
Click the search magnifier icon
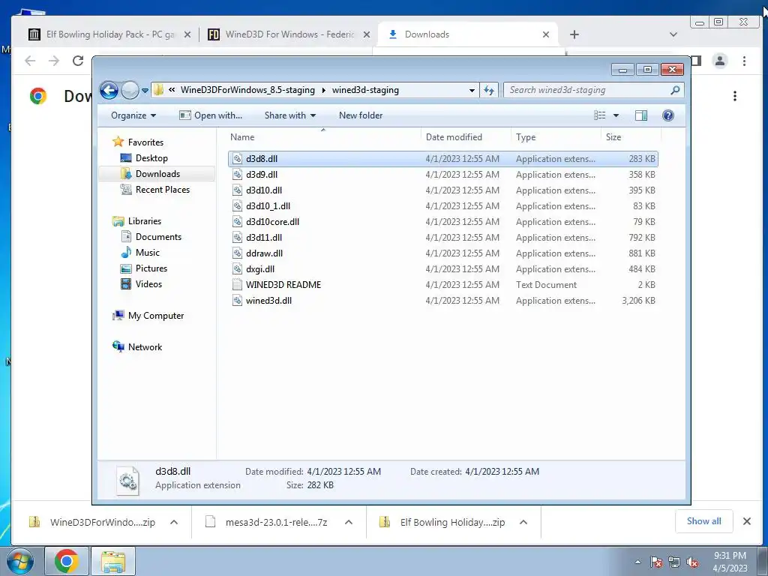[675, 90]
